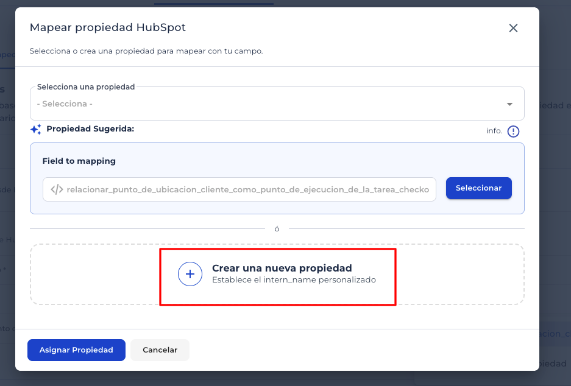Click the plus circle icon
This screenshot has width=571, height=386.
point(190,275)
